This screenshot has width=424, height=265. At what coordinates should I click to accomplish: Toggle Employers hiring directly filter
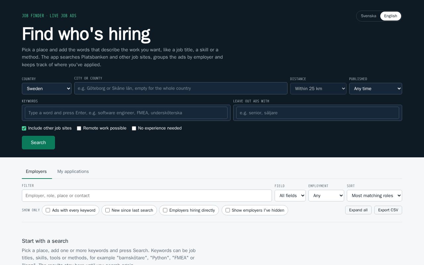coord(189,210)
